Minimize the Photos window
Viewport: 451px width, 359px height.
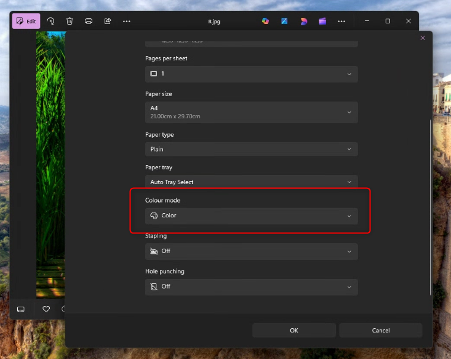coord(367,21)
